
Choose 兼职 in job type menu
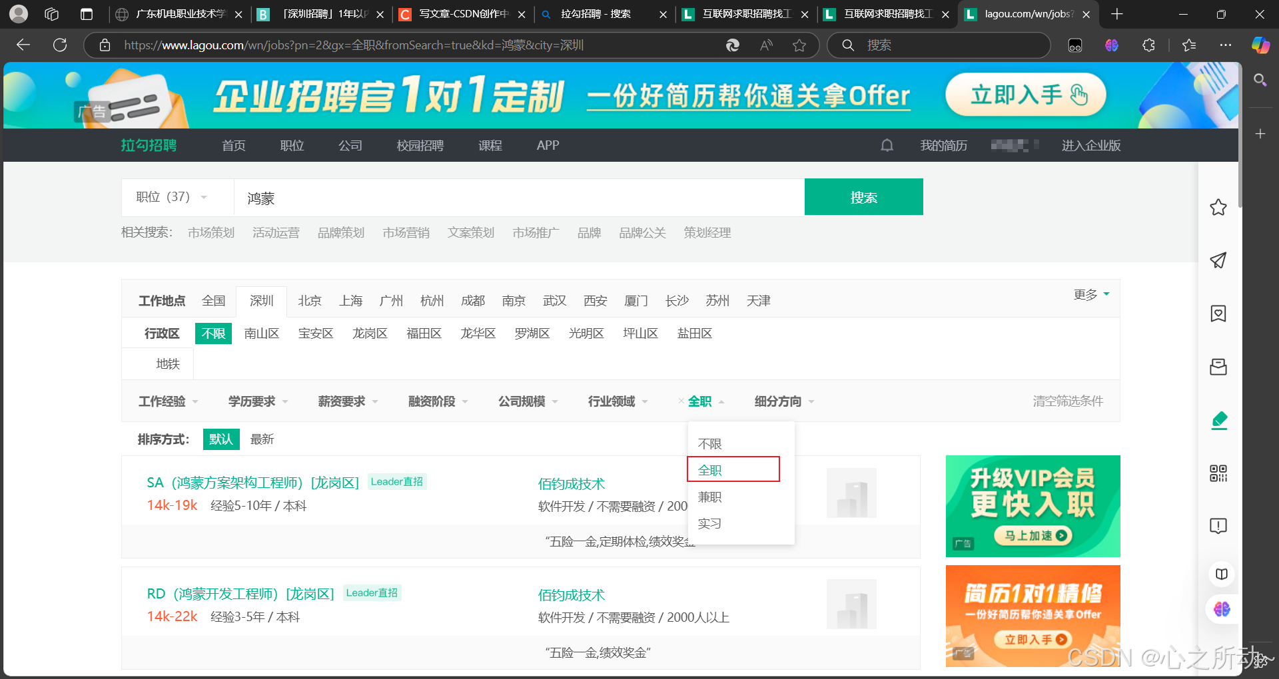709,497
